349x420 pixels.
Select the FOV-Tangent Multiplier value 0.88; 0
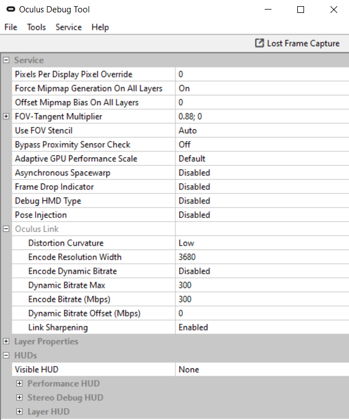pos(262,116)
